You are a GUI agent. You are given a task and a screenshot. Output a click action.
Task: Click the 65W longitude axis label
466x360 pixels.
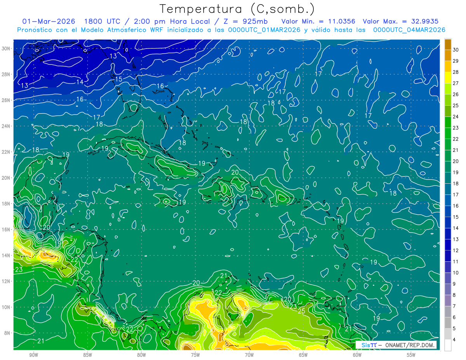click(303, 355)
